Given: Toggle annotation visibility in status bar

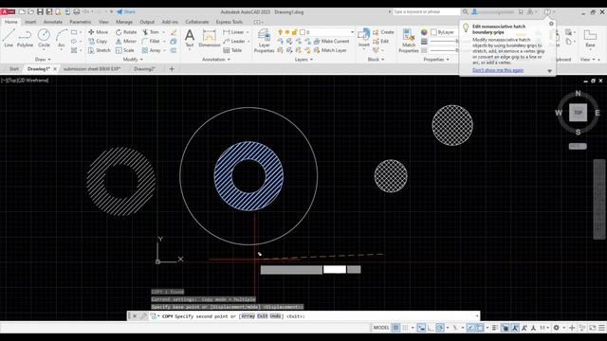Looking at the screenshot, I should [x=515, y=328].
